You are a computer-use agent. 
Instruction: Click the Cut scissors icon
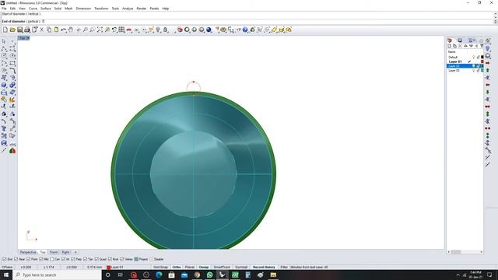coord(41,30)
